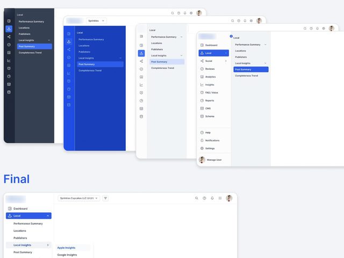
Task: Open the Analytics icon in the blue sidebar rail
Action: 69,66
